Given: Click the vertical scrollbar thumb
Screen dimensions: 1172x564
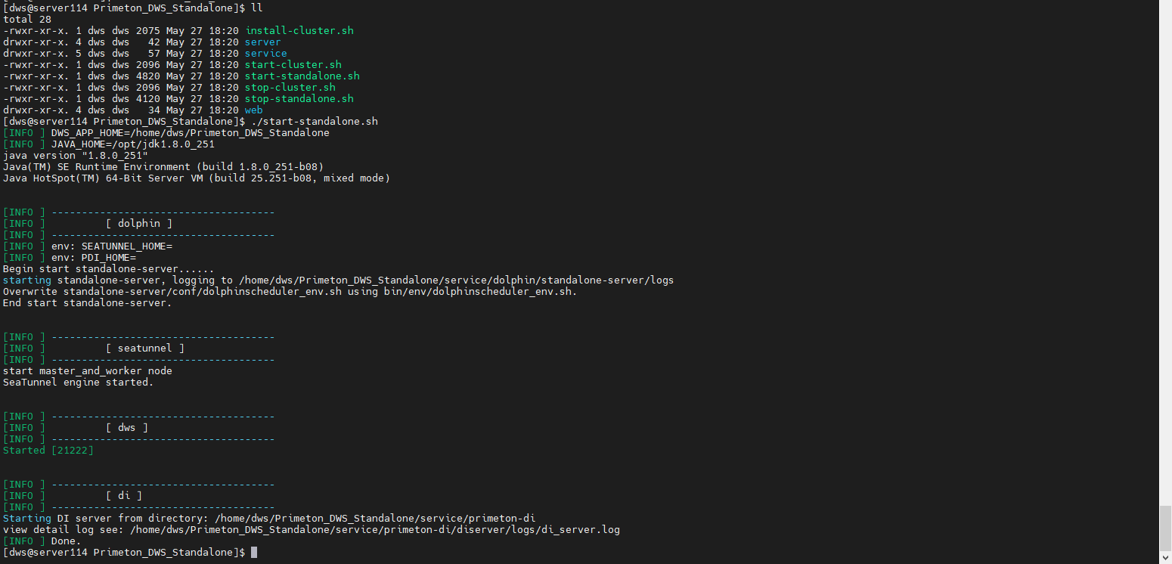Looking at the screenshot, I should [1164, 535].
